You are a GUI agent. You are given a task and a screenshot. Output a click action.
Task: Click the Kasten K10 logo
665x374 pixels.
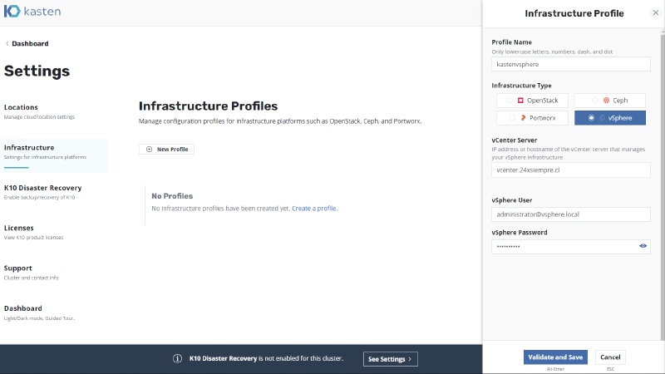[x=32, y=12]
